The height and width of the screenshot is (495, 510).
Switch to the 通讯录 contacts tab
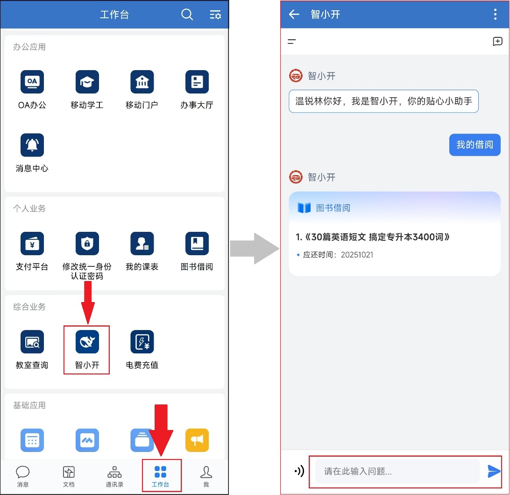(114, 476)
